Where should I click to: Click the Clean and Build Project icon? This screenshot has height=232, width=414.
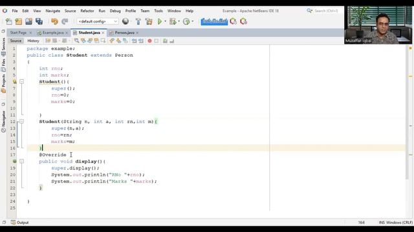pos(149,21)
